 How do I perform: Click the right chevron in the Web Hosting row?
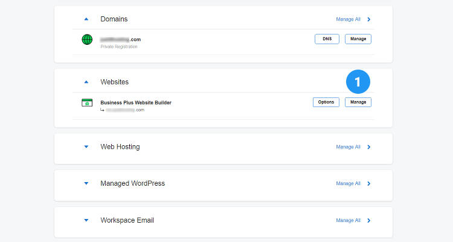(x=369, y=147)
